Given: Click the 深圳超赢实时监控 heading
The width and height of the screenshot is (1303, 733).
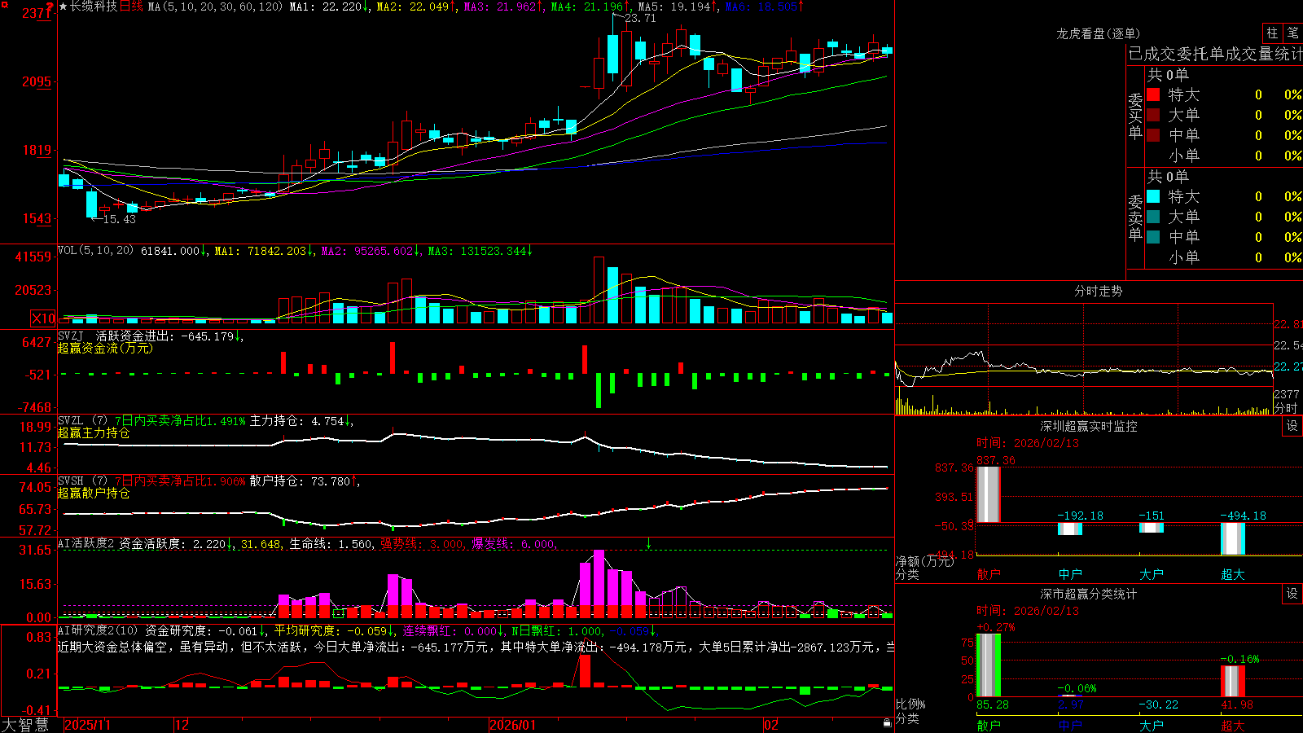Looking at the screenshot, I should click(1088, 426).
